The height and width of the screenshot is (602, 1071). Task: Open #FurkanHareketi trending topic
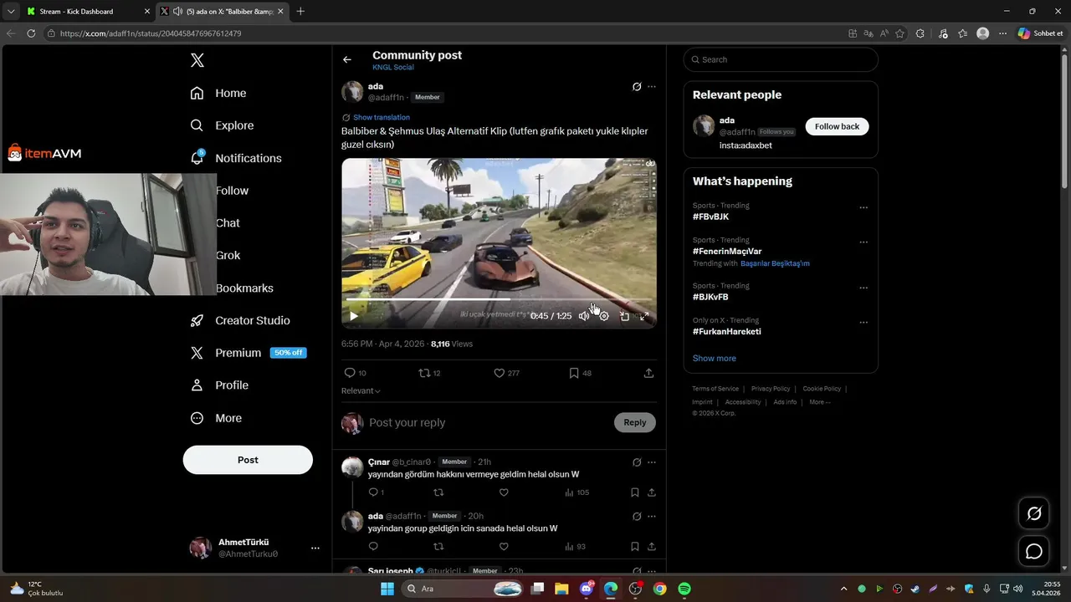(727, 332)
